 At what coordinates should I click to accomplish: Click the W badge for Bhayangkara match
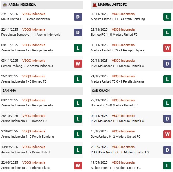tap(78, 165)
